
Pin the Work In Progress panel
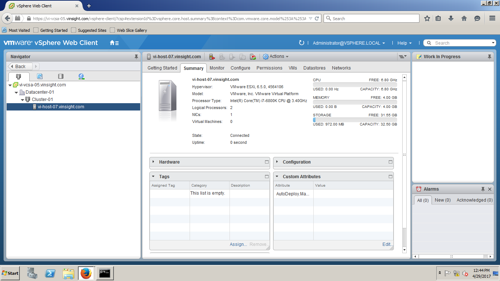point(489,57)
